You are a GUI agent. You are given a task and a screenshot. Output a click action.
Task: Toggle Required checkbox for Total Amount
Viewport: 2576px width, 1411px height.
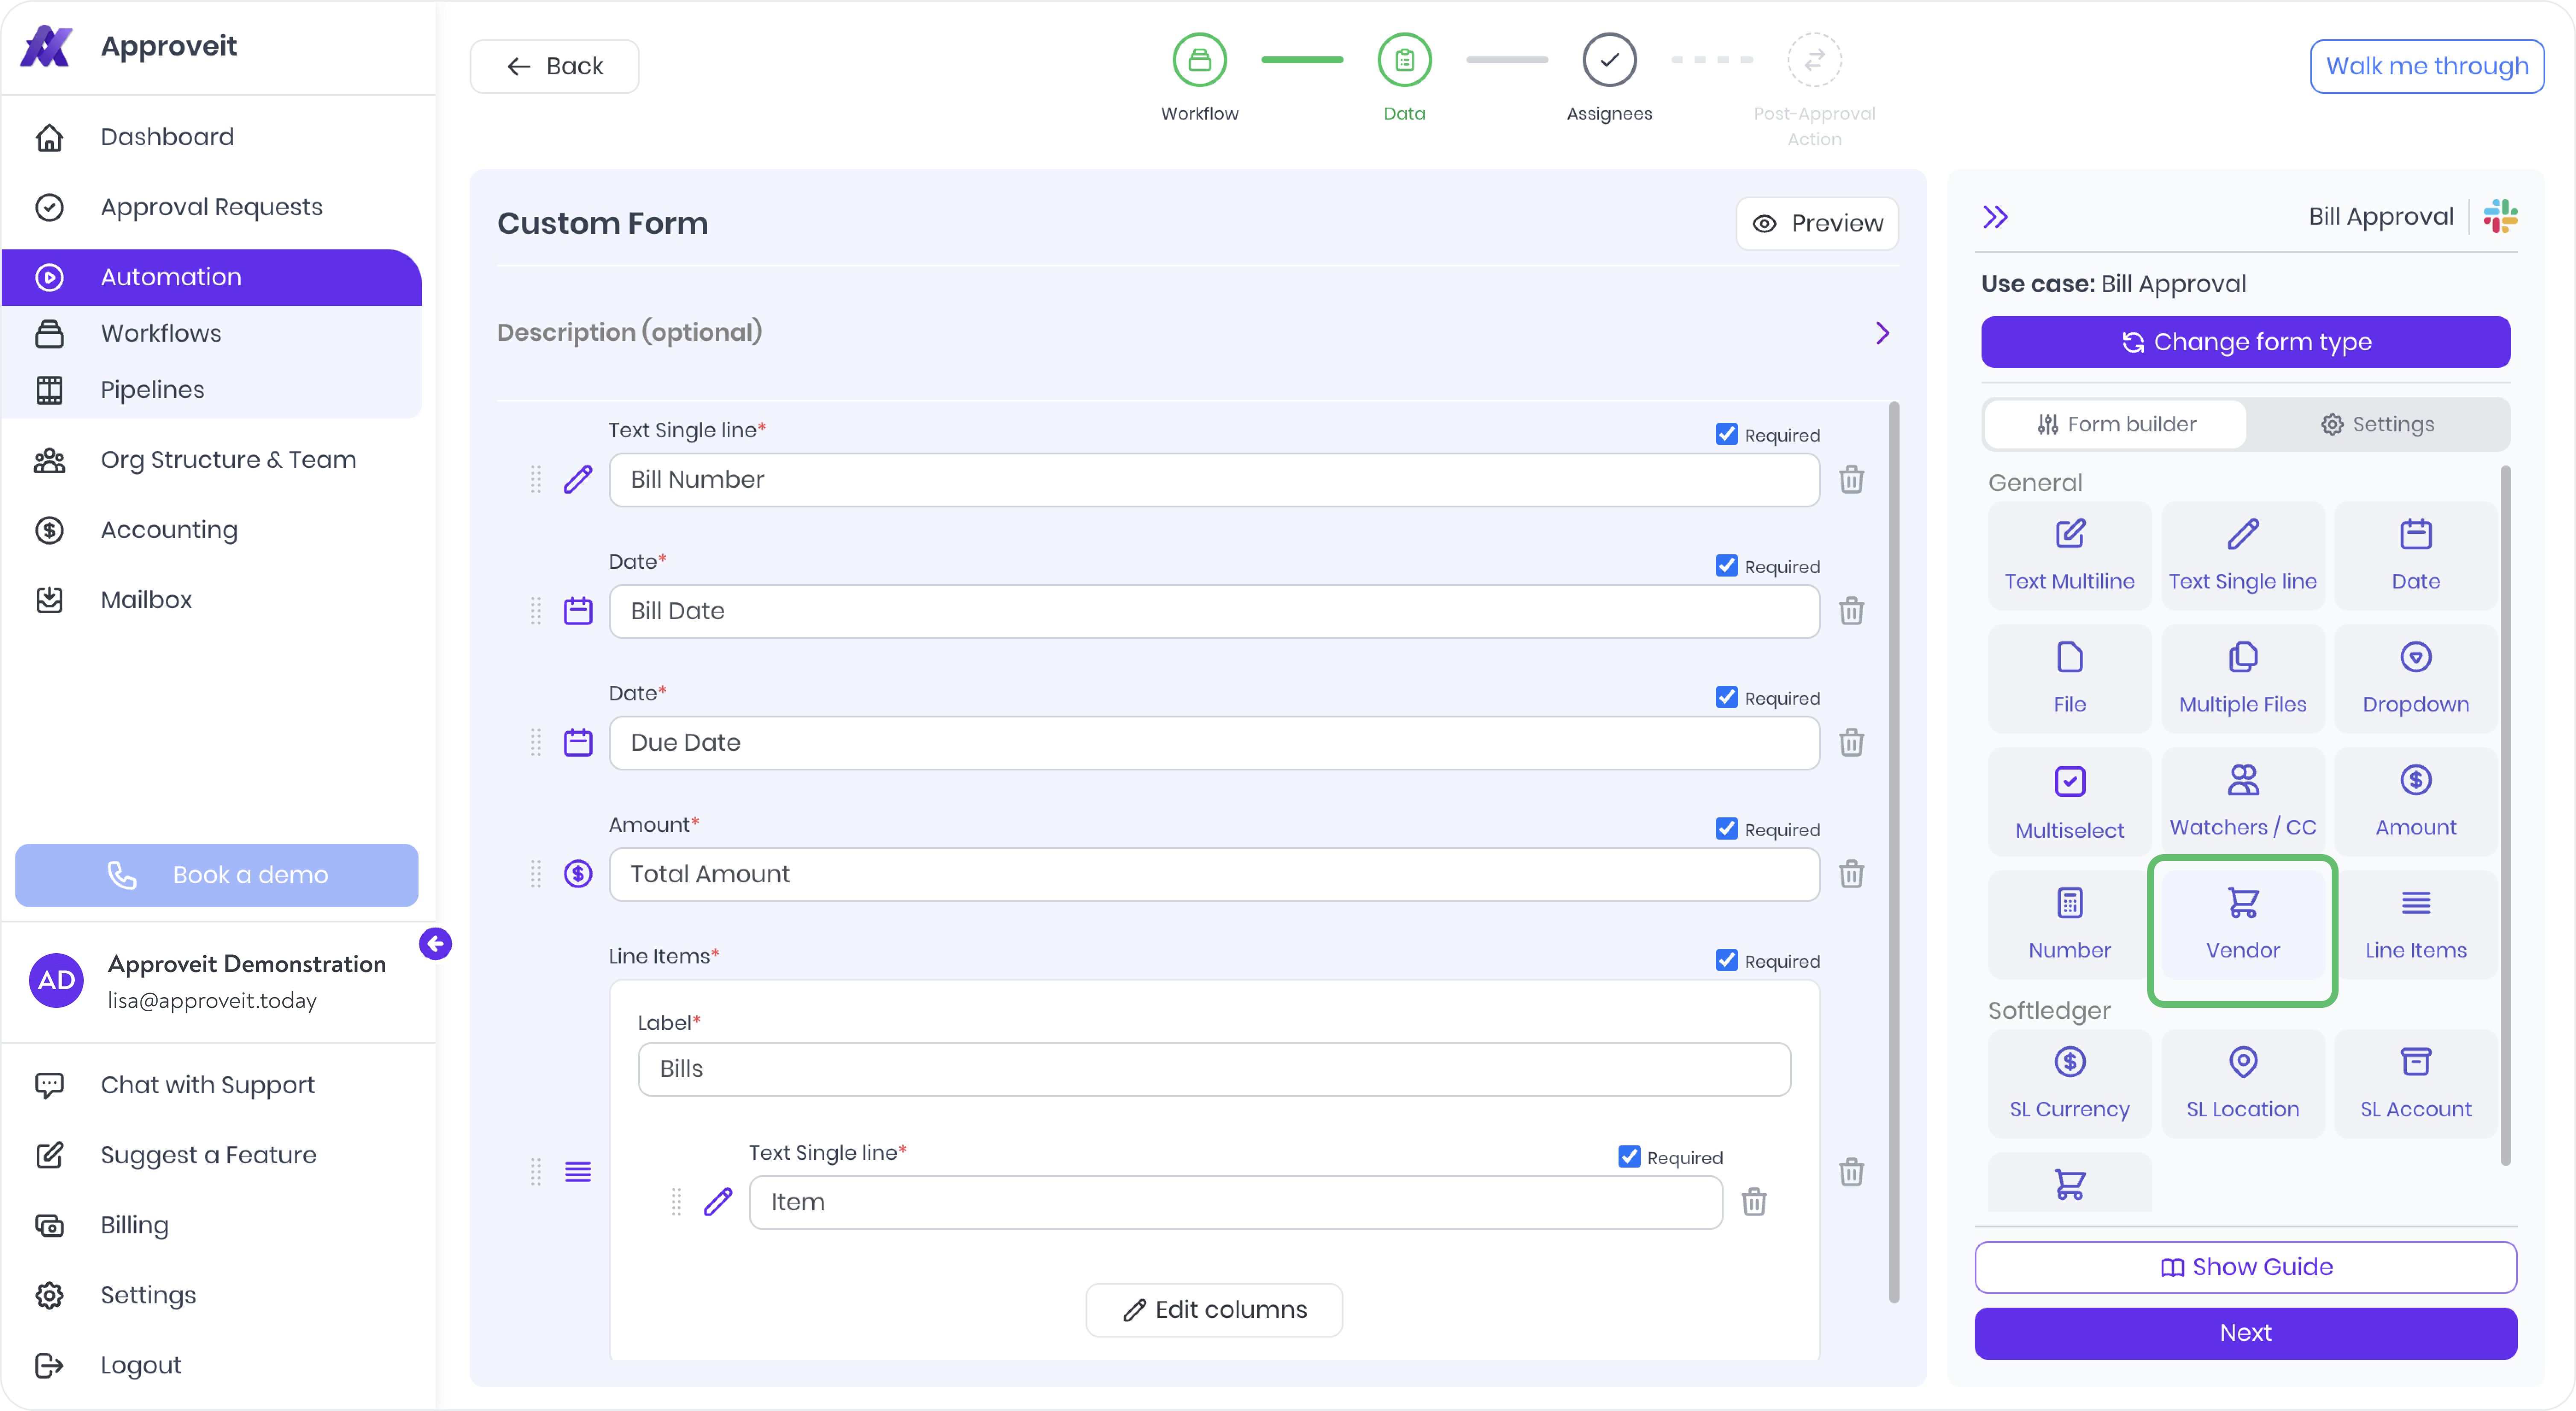click(1726, 829)
